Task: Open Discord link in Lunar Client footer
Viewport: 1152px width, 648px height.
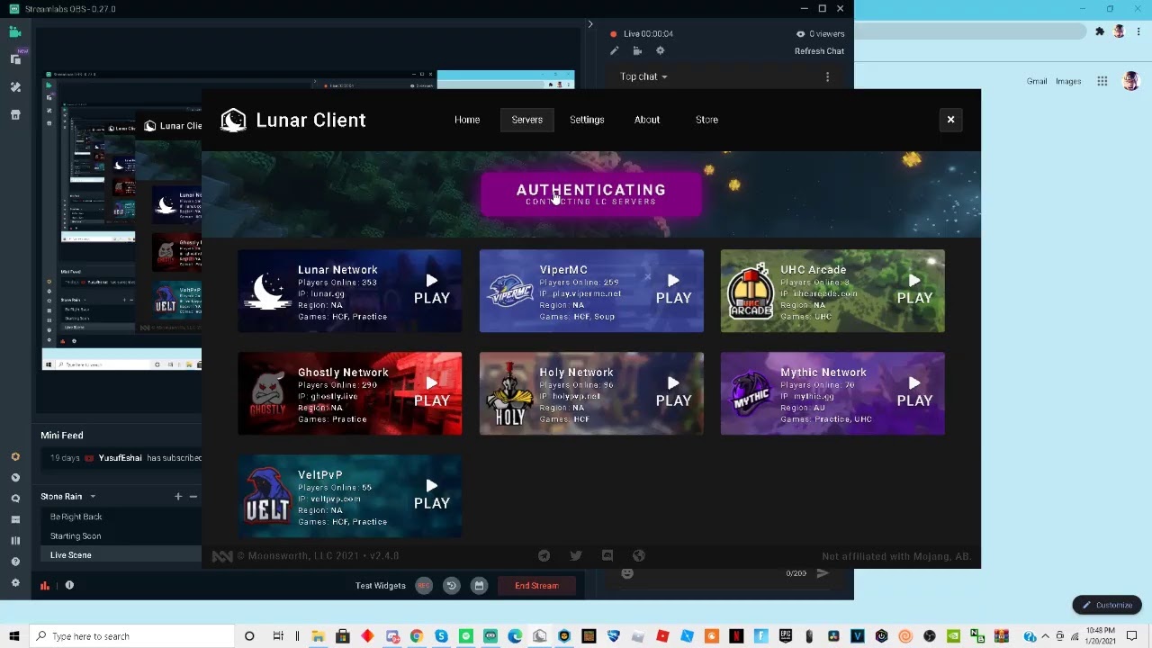Action: pos(607,556)
